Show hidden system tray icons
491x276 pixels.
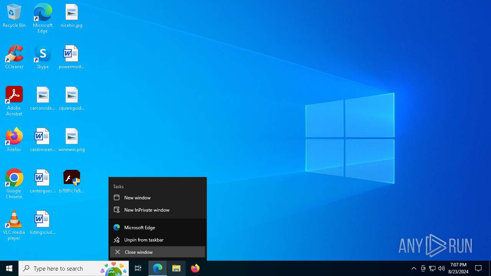click(414, 268)
